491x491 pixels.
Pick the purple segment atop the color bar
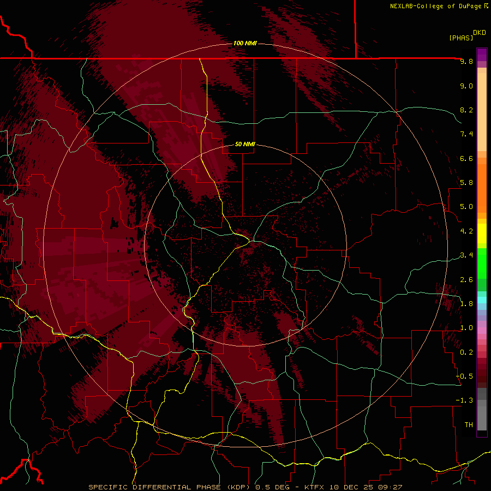[482, 55]
